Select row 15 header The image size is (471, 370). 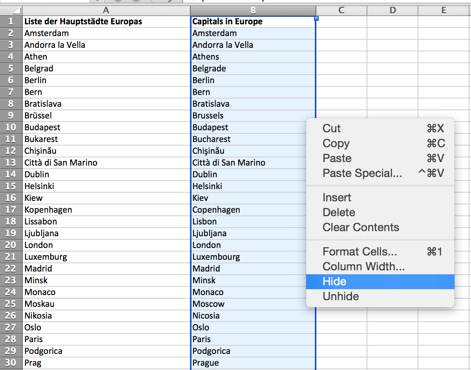[x=11, y=186]
